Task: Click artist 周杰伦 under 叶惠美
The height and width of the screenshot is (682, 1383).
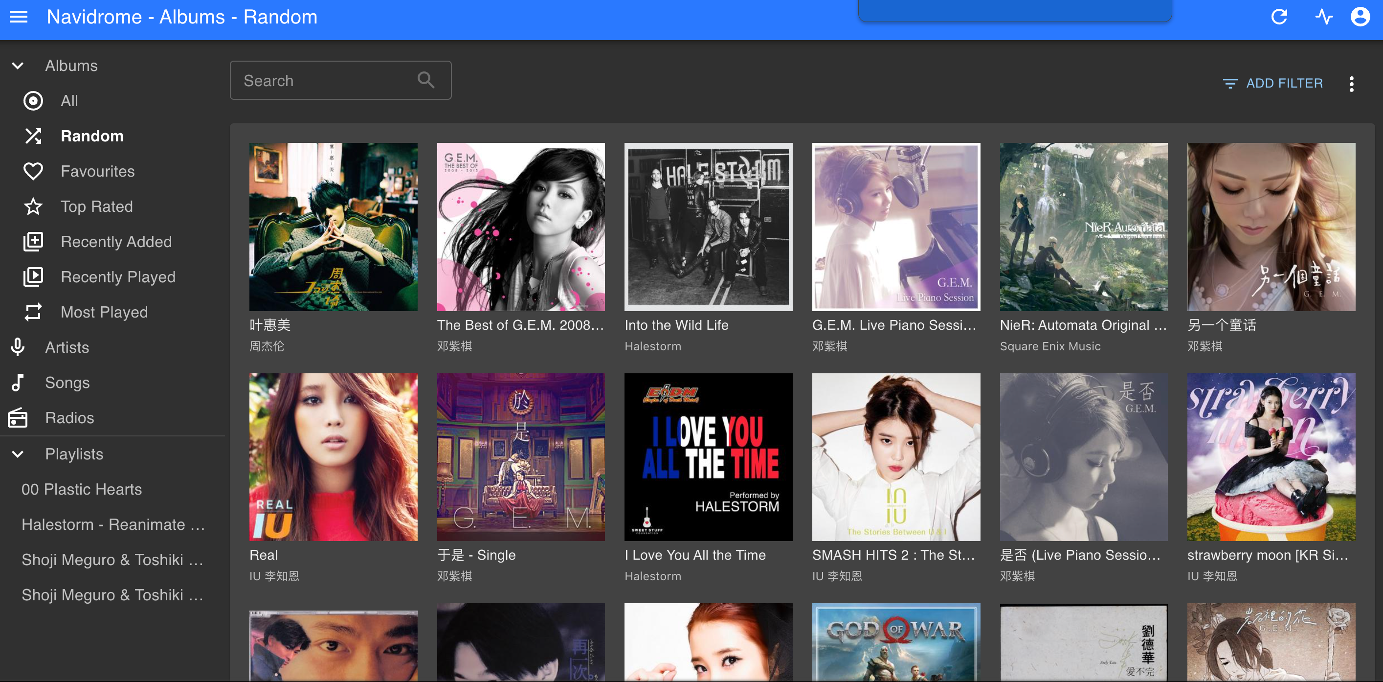Action: (267, 346)
